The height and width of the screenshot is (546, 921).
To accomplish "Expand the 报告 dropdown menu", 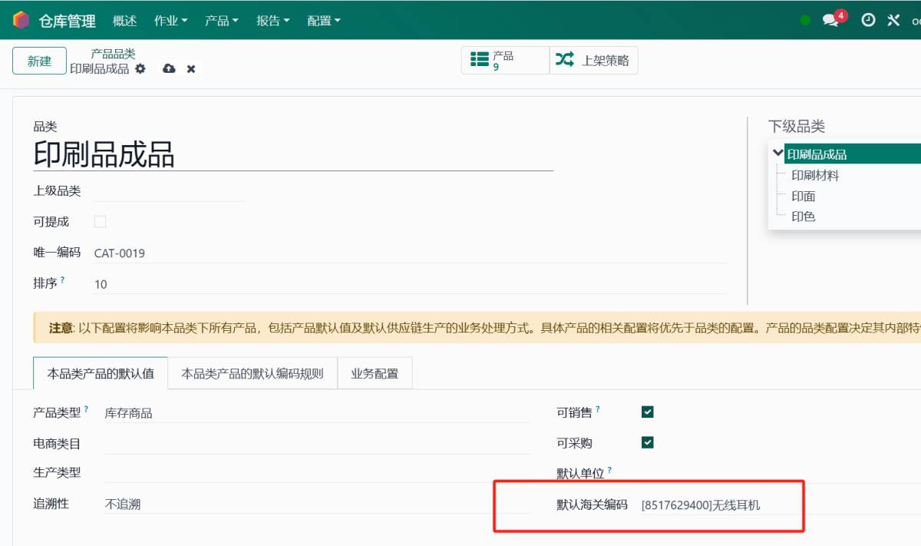I will [272, 21].
